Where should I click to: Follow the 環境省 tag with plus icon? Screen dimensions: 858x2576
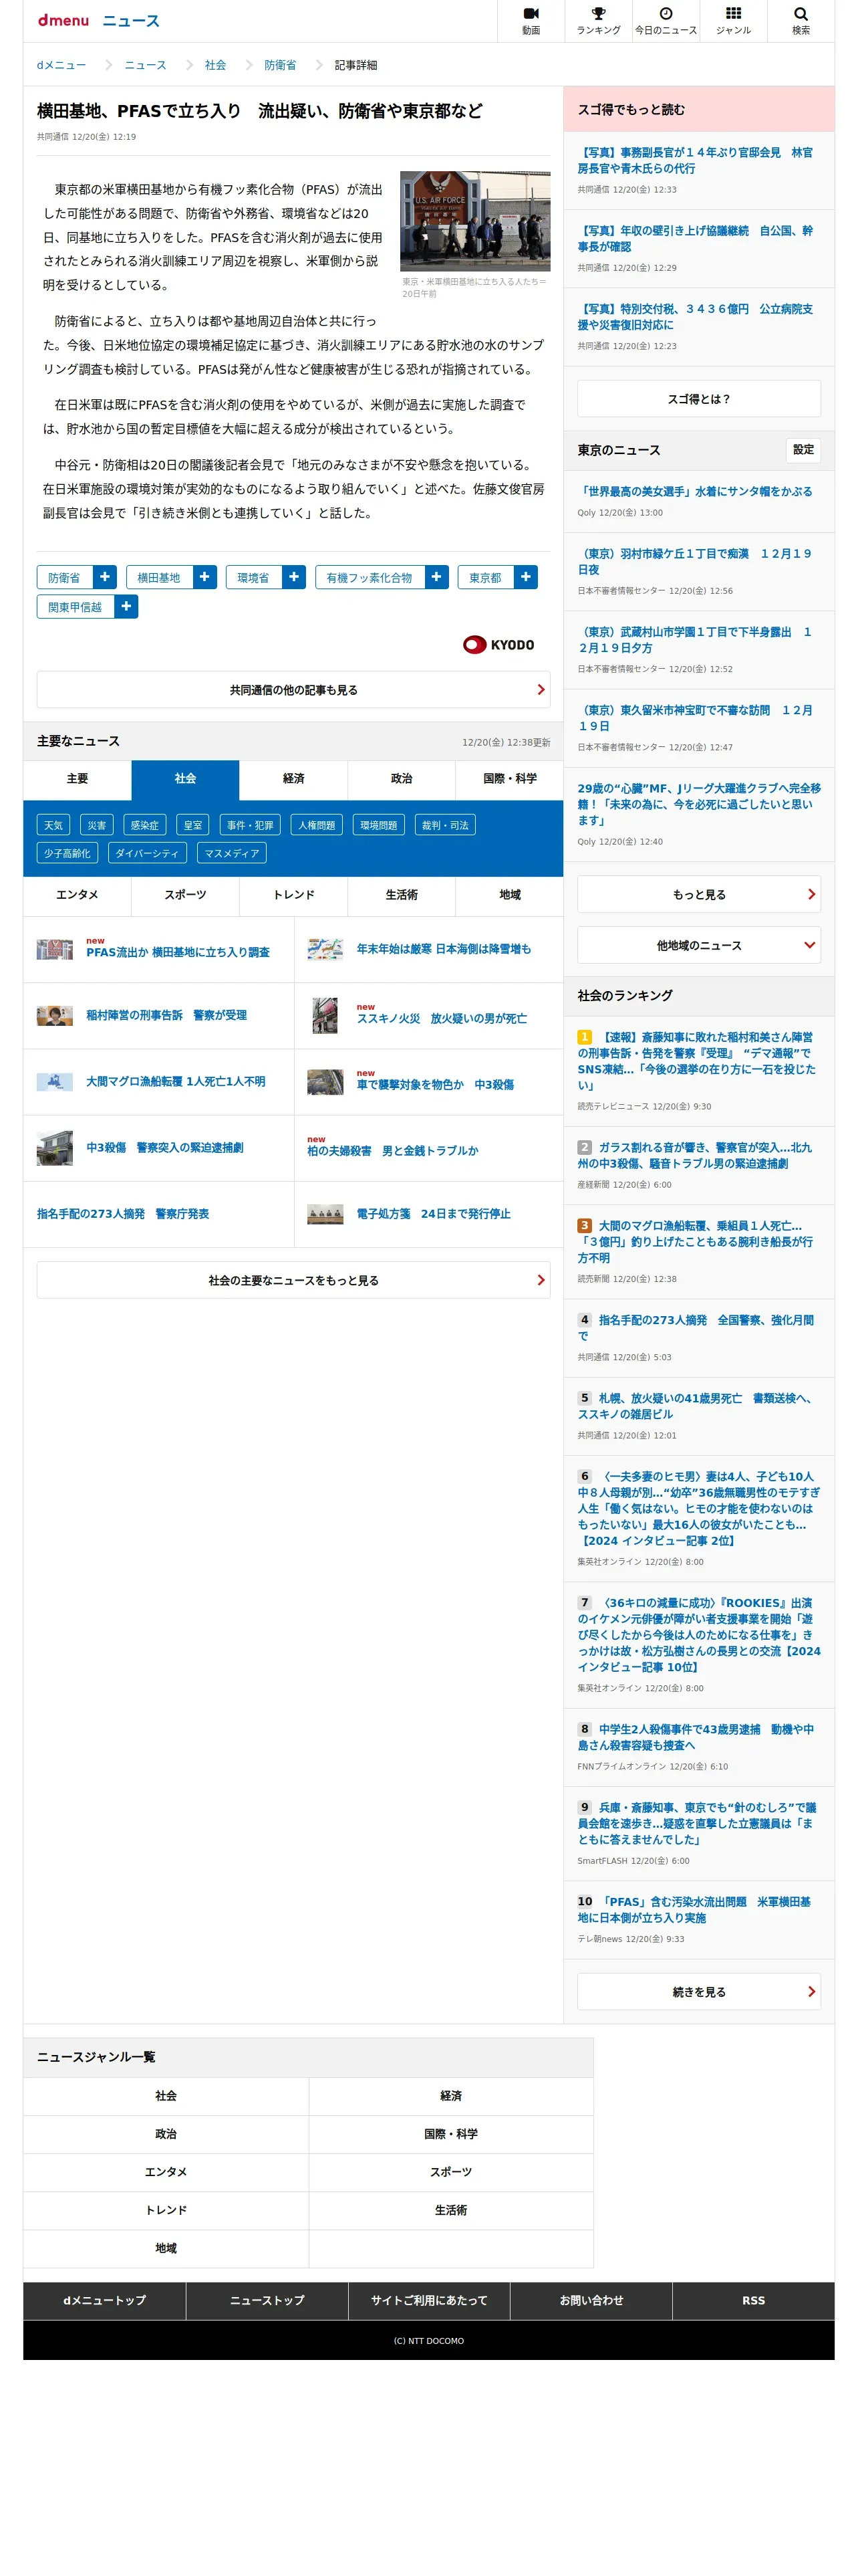coord(293,577)
